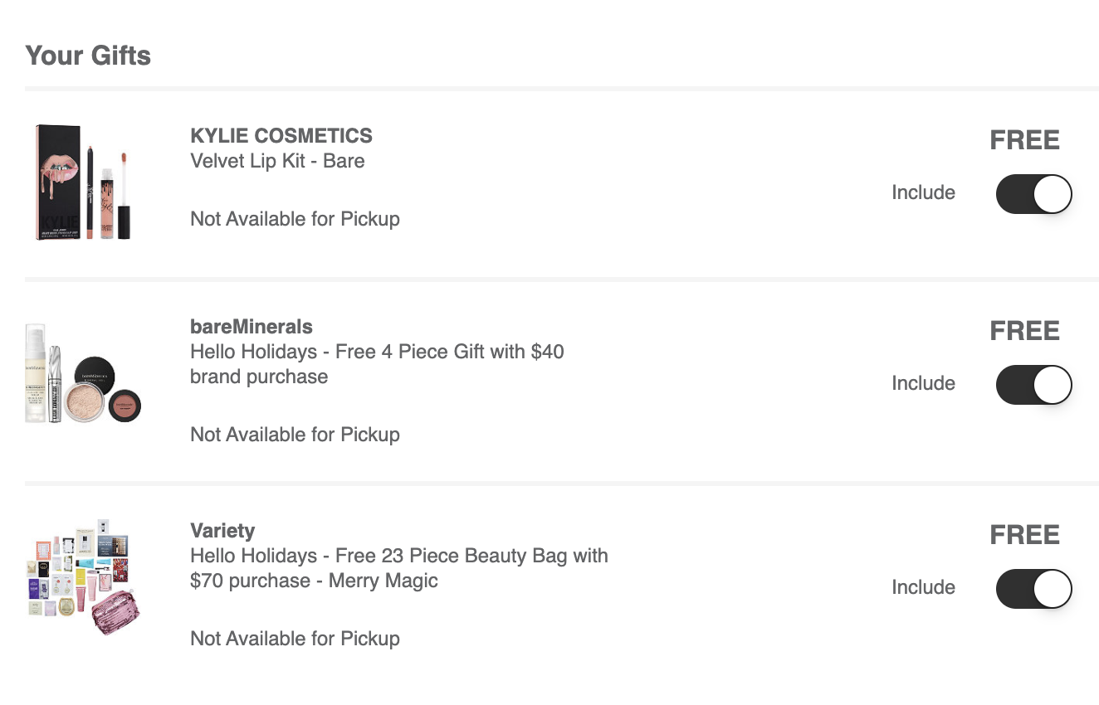This screenshot has width=1099, height=705.
Task: Disable Include switch for bareMinerals gift
Action: 1034,385
